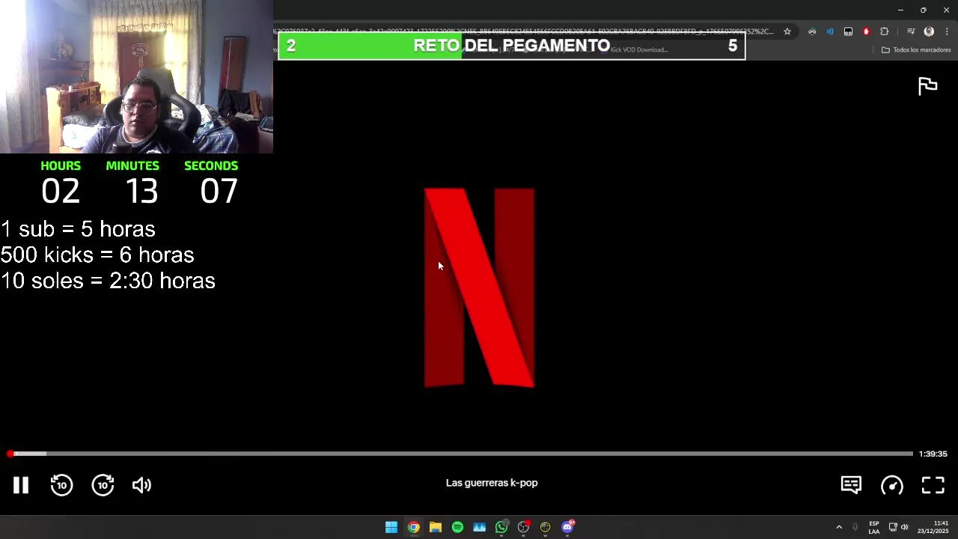Screen dimensions: 958x539
Task: Click the glasses extension icon
Action: tap(812, 31)
